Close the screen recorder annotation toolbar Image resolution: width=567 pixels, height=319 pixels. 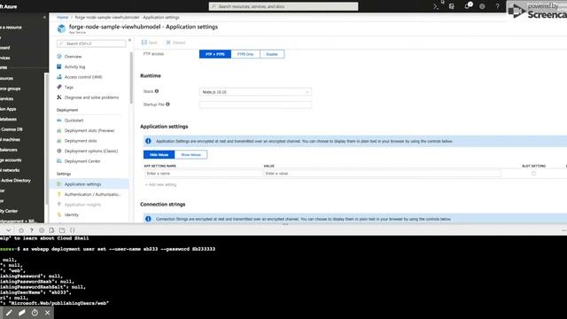(47, 313)
